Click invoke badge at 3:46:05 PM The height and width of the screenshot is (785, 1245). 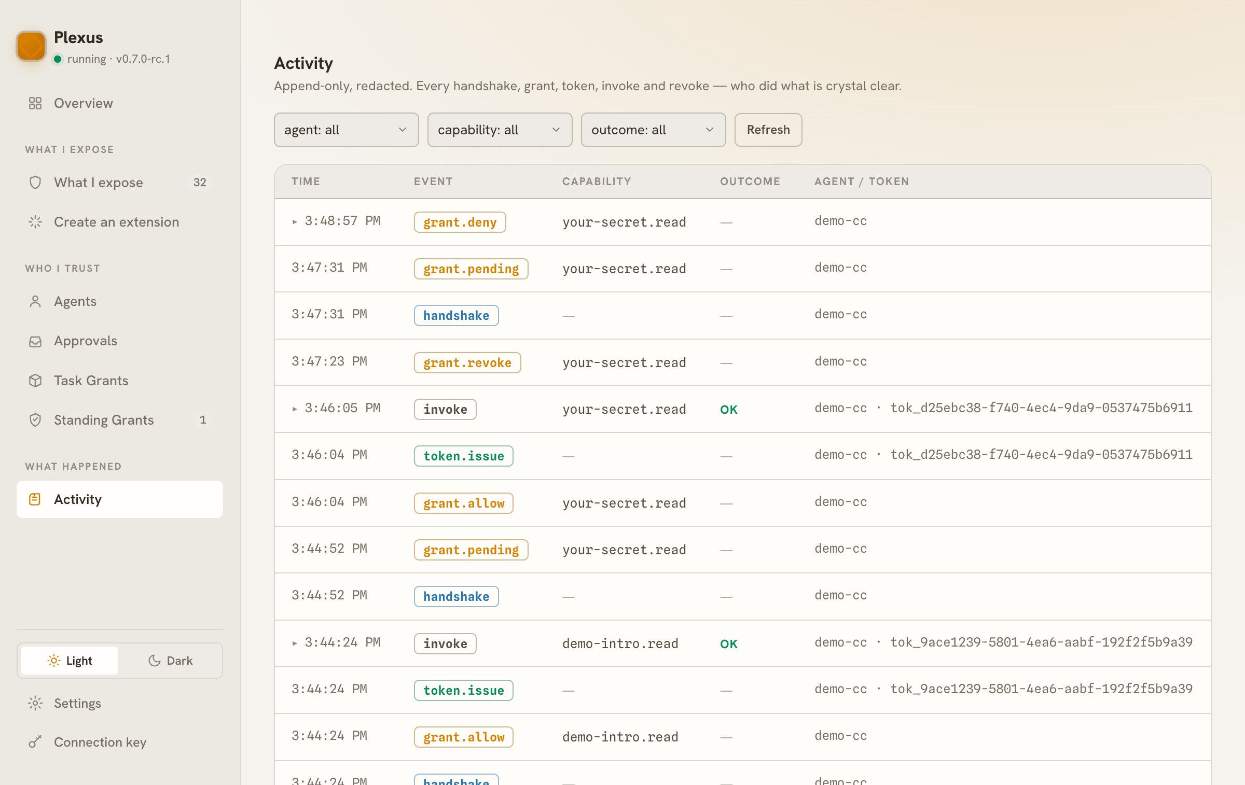pyautogui.click(x=445, y=410)
